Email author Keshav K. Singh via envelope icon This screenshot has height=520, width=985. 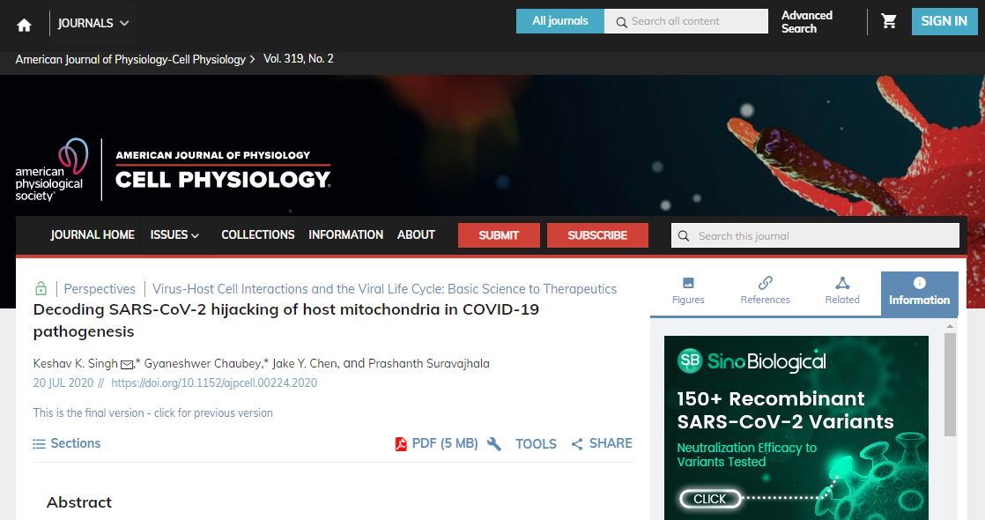click(126, 365)
